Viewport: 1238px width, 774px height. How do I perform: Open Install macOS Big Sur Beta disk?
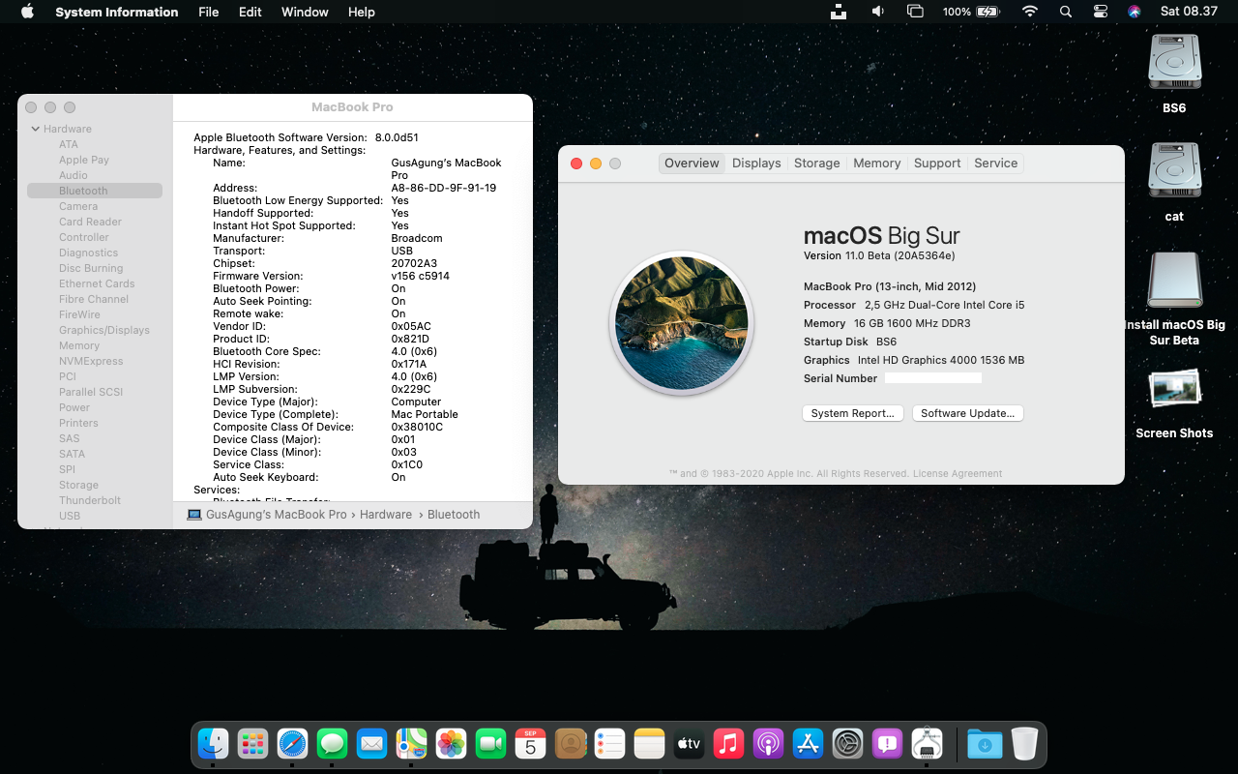click(1174, 281)
